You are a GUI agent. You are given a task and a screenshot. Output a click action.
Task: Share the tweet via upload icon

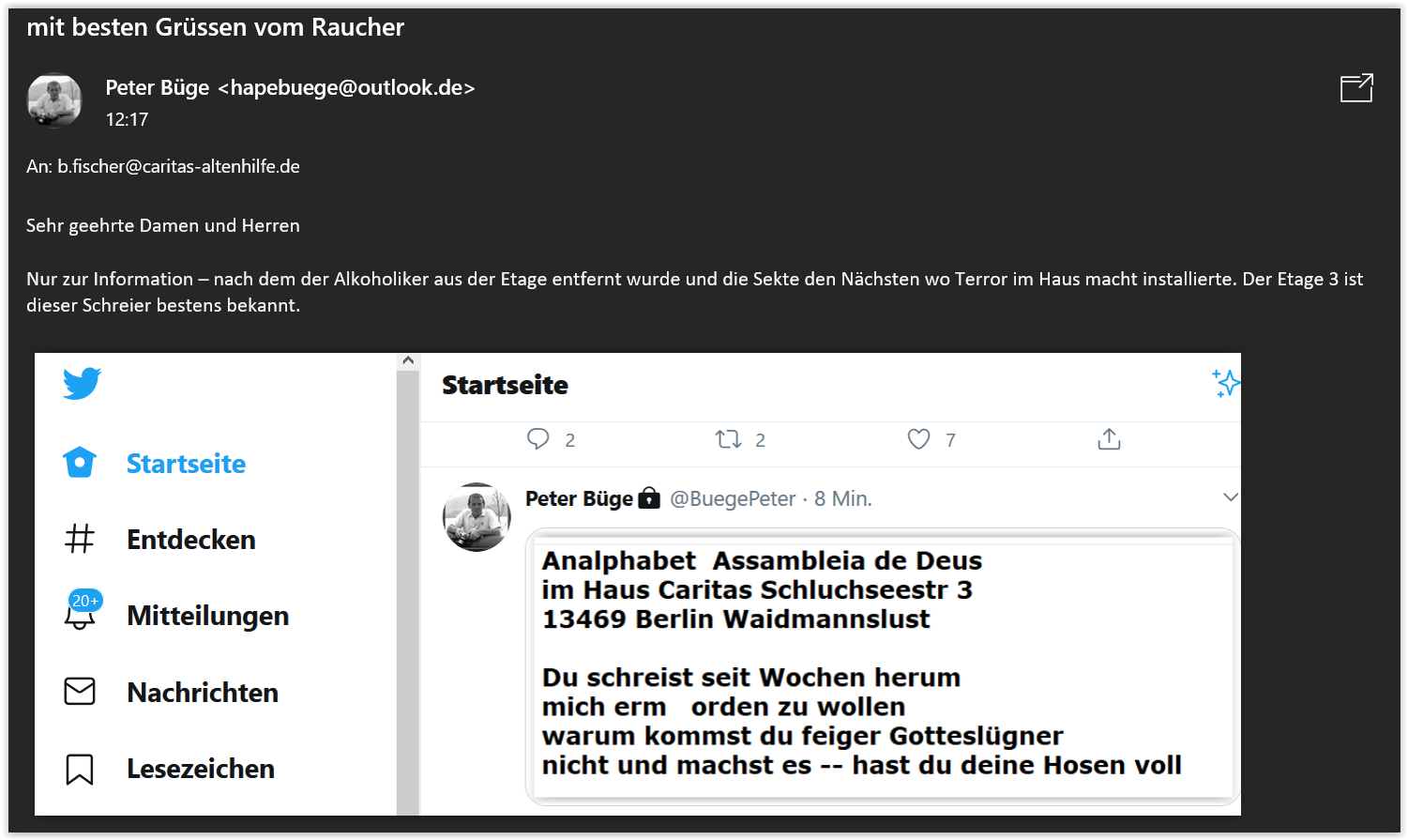point(1109,439)
